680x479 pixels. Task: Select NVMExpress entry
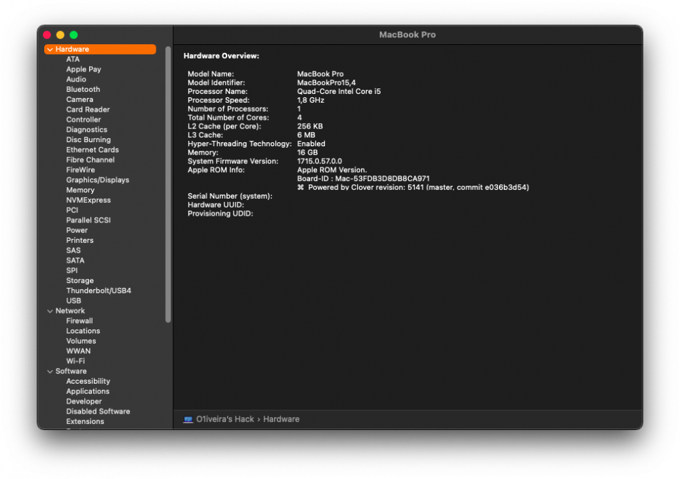pyautogui.click(x=88, y=200)
